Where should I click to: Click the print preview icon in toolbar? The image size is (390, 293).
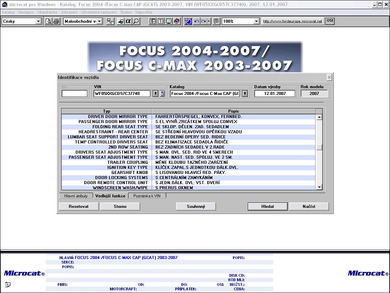(48, 21)
